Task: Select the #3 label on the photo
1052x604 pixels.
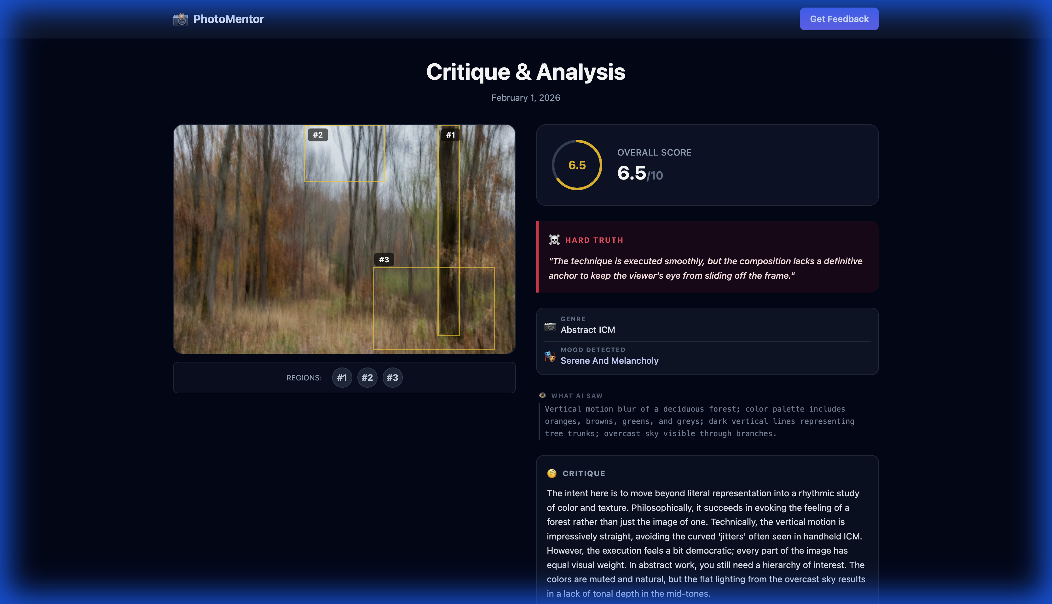Action: coord(384,260)
